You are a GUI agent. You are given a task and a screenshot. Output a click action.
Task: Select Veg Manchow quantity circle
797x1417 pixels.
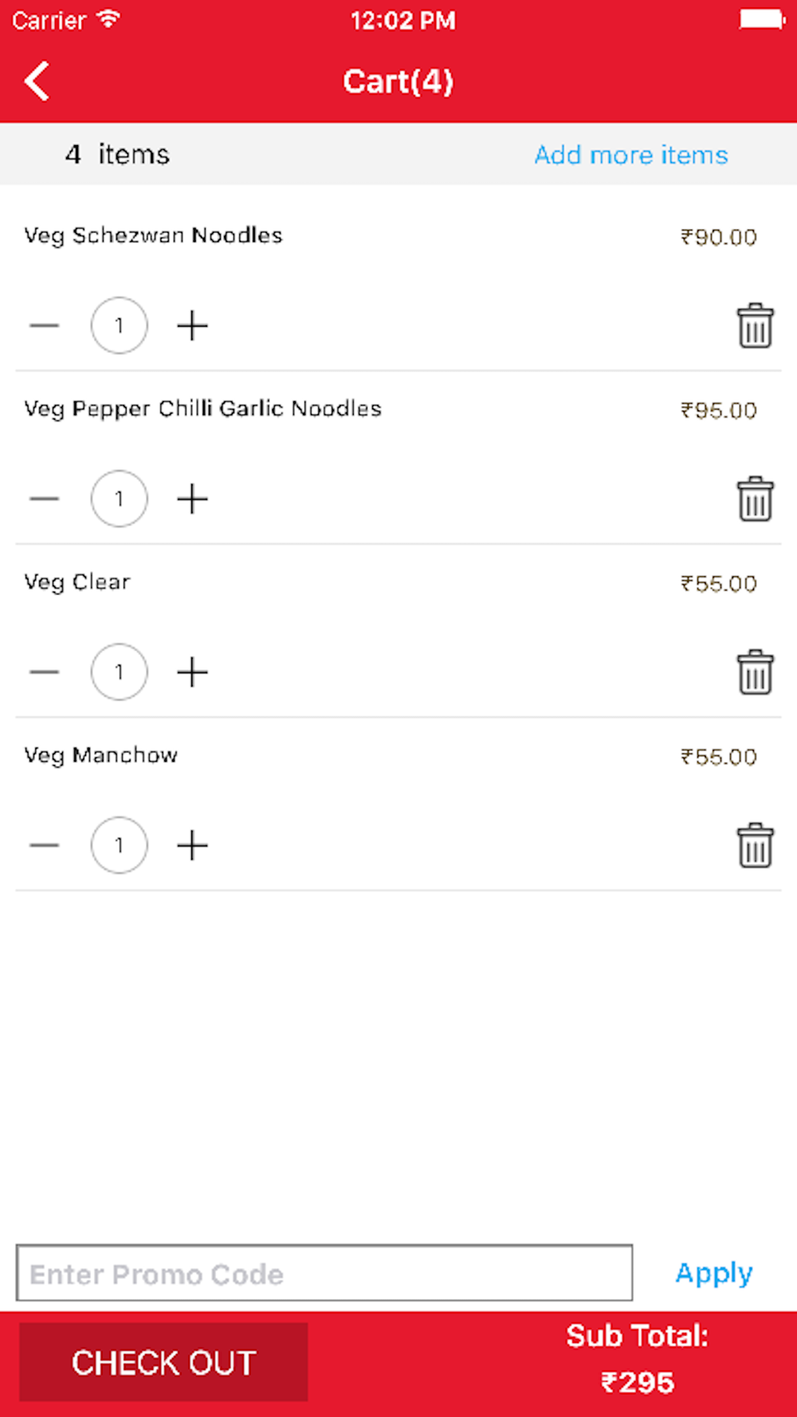pyautogui.click(x=119, y=845)
